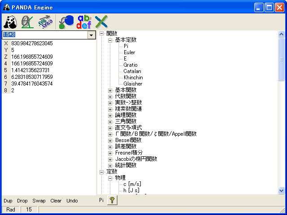Focus the expression input field with 1.5*3
The image size is (287, 215).
pos(45,35)
